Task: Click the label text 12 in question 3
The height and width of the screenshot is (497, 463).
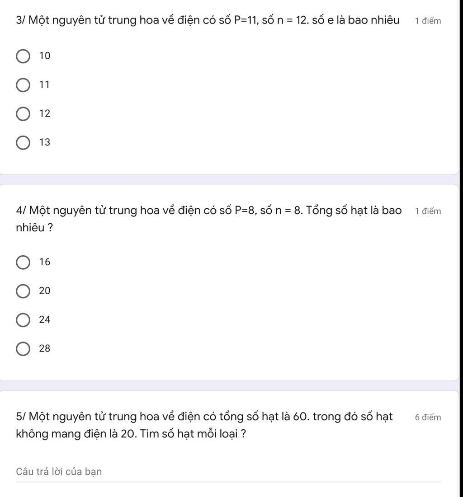Action: [45, 113]
